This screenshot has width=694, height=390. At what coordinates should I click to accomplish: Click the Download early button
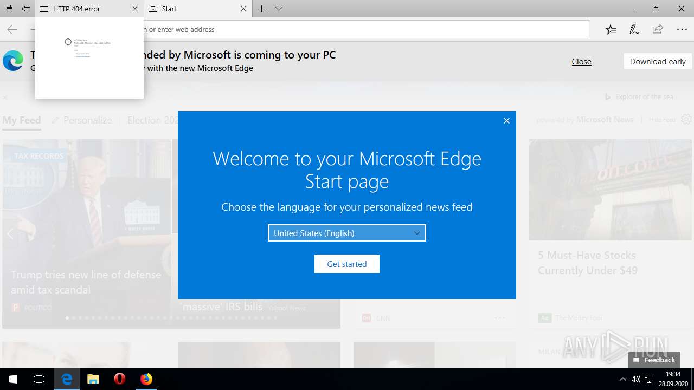(658, 62)
